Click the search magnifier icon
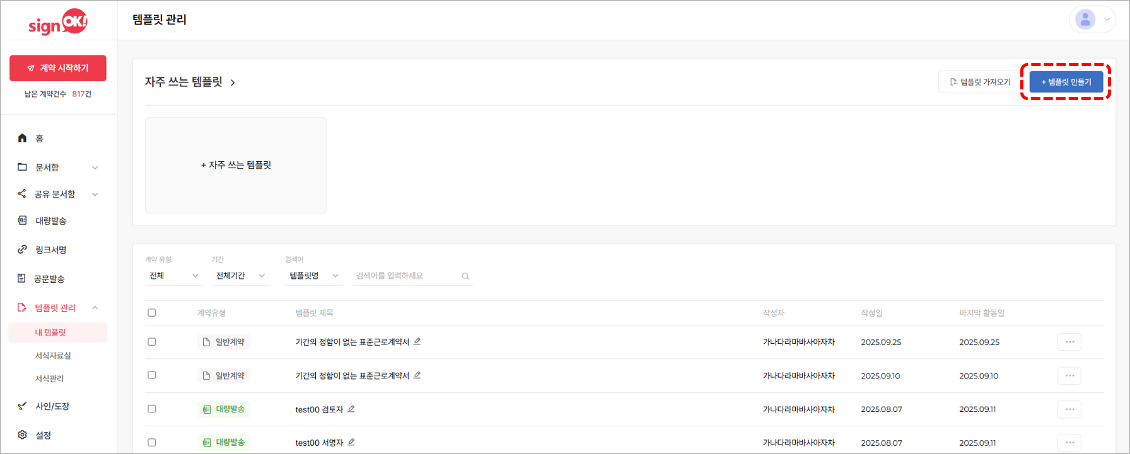The image size is (1130, 454). (465, 276)
